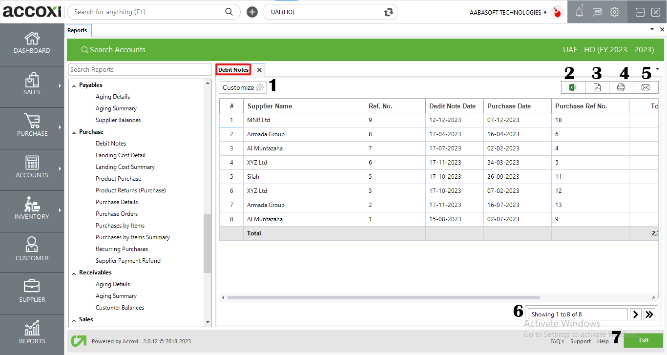
Task: Click the plus icon next to search
Action: tap(252, 12)
